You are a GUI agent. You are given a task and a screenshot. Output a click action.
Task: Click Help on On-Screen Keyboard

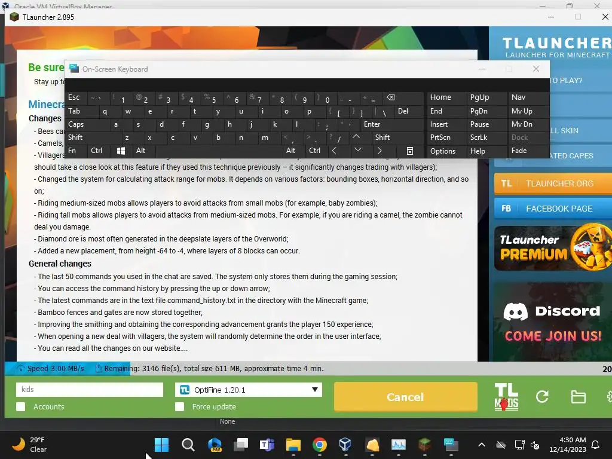pos(486,151)
